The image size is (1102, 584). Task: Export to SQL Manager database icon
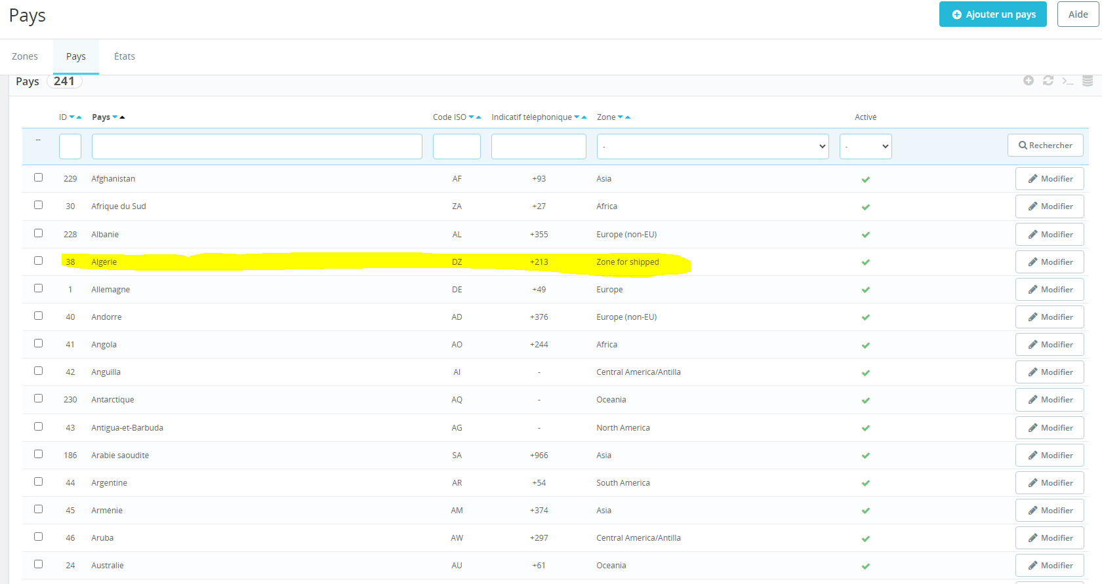pyautogui.click(x=1088, y=81)
